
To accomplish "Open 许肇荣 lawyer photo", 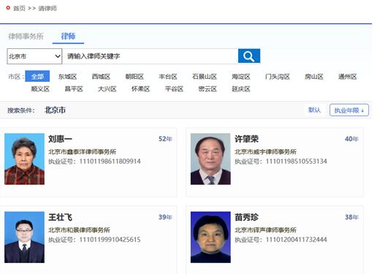I will (210, 159).
